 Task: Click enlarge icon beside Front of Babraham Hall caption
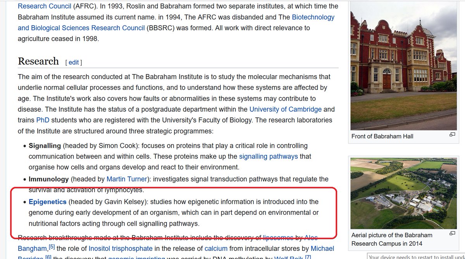(452, 135)
